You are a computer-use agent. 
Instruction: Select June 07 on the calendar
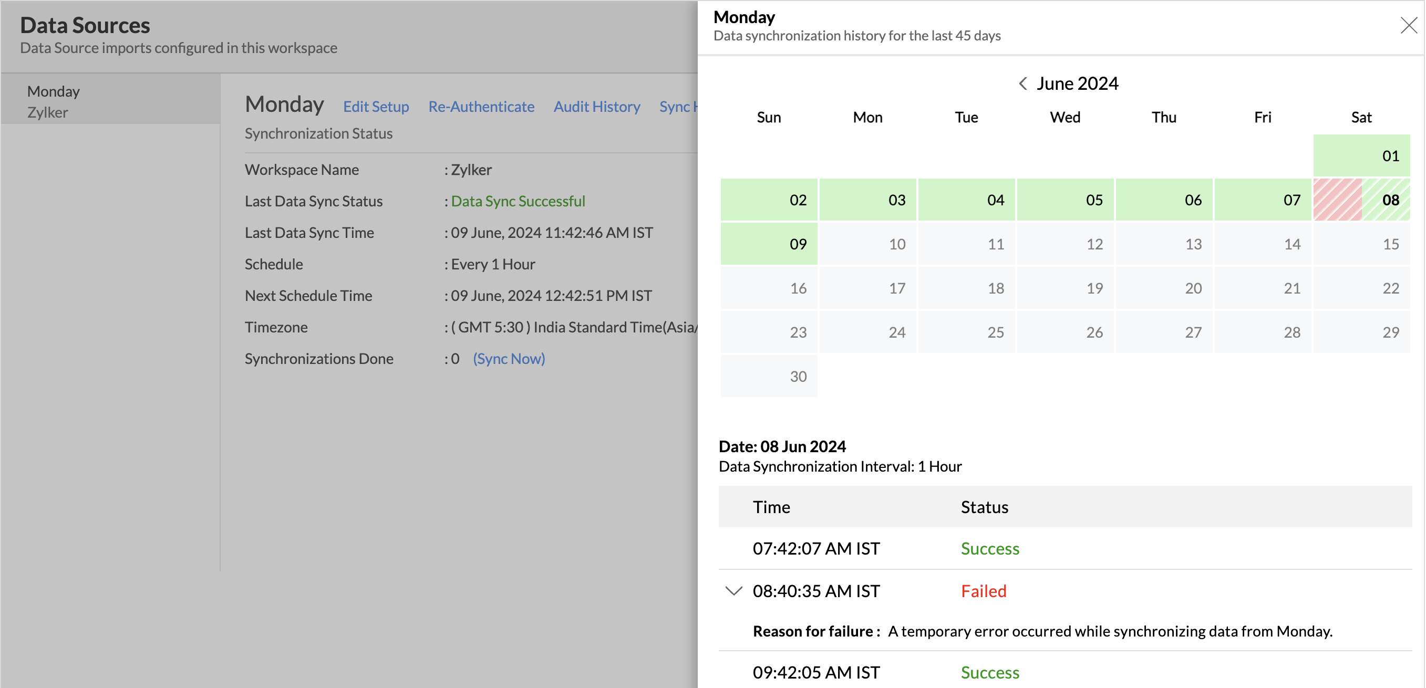(1263, 200)
